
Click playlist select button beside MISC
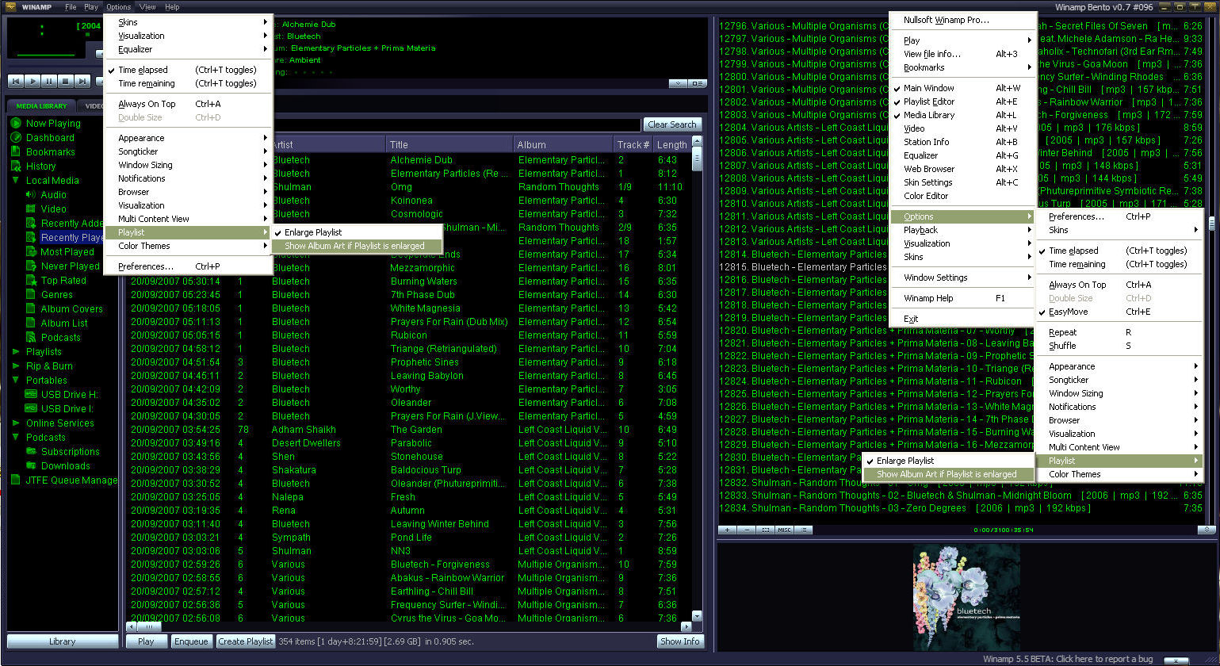click(765, 530)
